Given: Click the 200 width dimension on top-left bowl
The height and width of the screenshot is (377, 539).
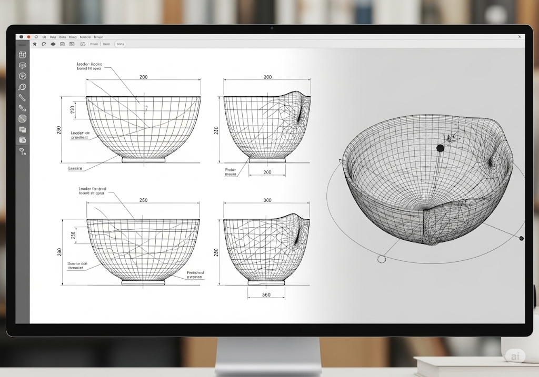Looking at the screenshot, I should pyautogui.click(x=143, y=77).
